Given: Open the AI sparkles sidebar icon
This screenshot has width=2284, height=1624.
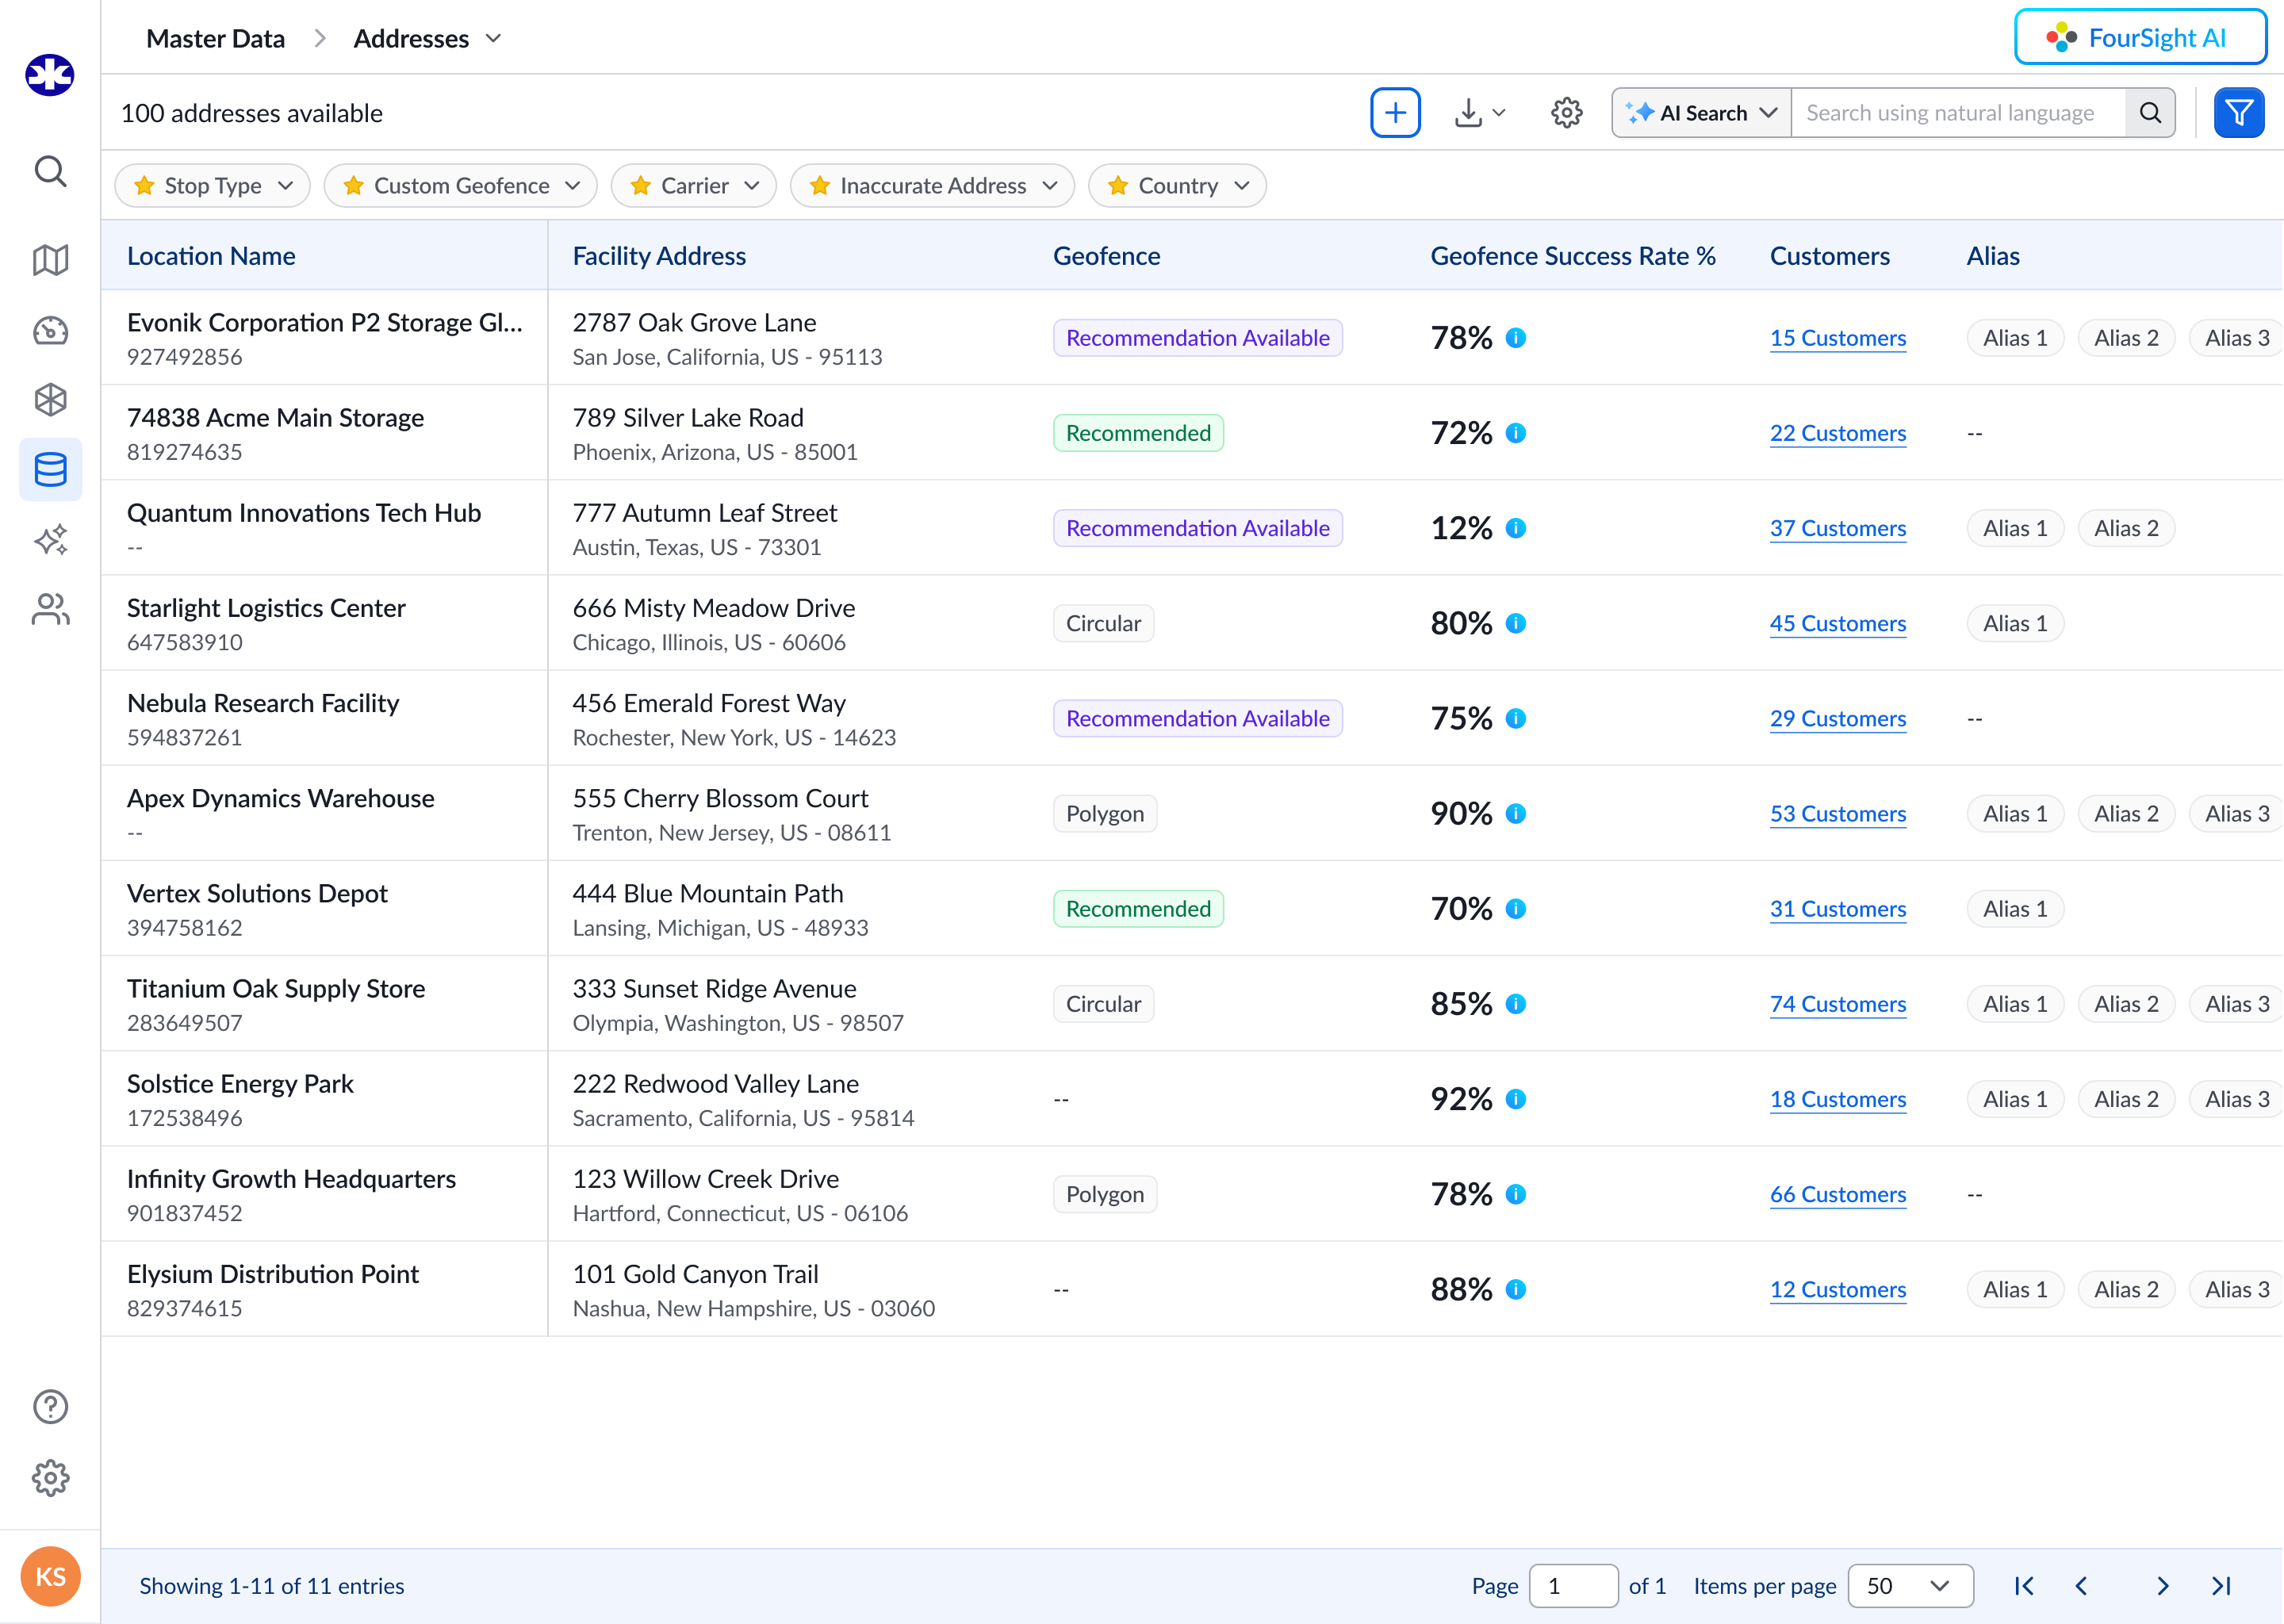Looking at the screenshot, I should [50, 539].
